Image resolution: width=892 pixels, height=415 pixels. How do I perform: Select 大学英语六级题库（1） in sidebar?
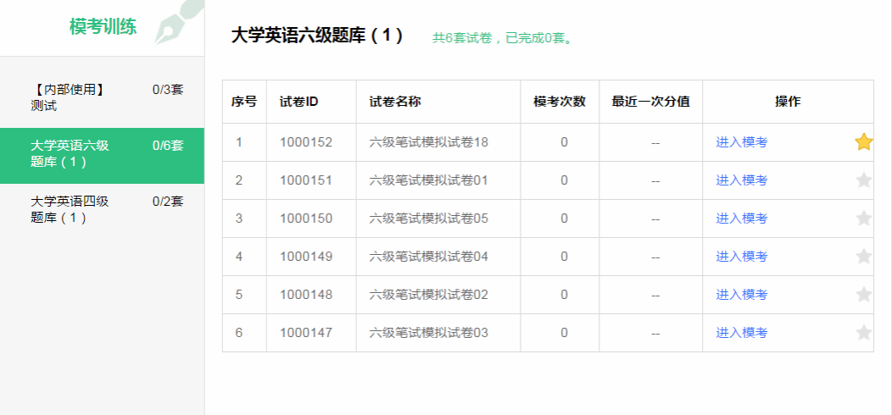(x=102, y=153)
